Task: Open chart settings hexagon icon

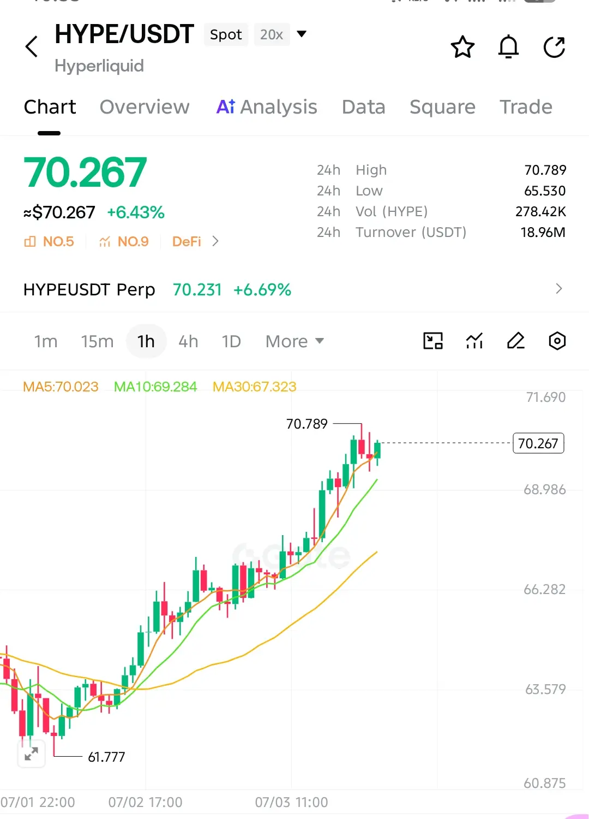Action: (x=557, y=341)
